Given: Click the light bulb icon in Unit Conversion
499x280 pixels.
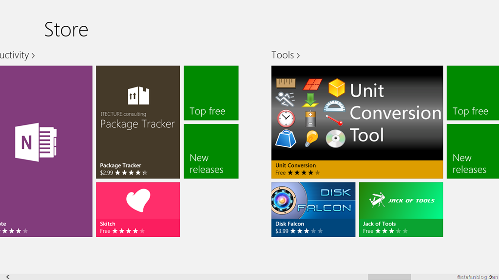Looking at the screenshot, I should click(311, 139).
